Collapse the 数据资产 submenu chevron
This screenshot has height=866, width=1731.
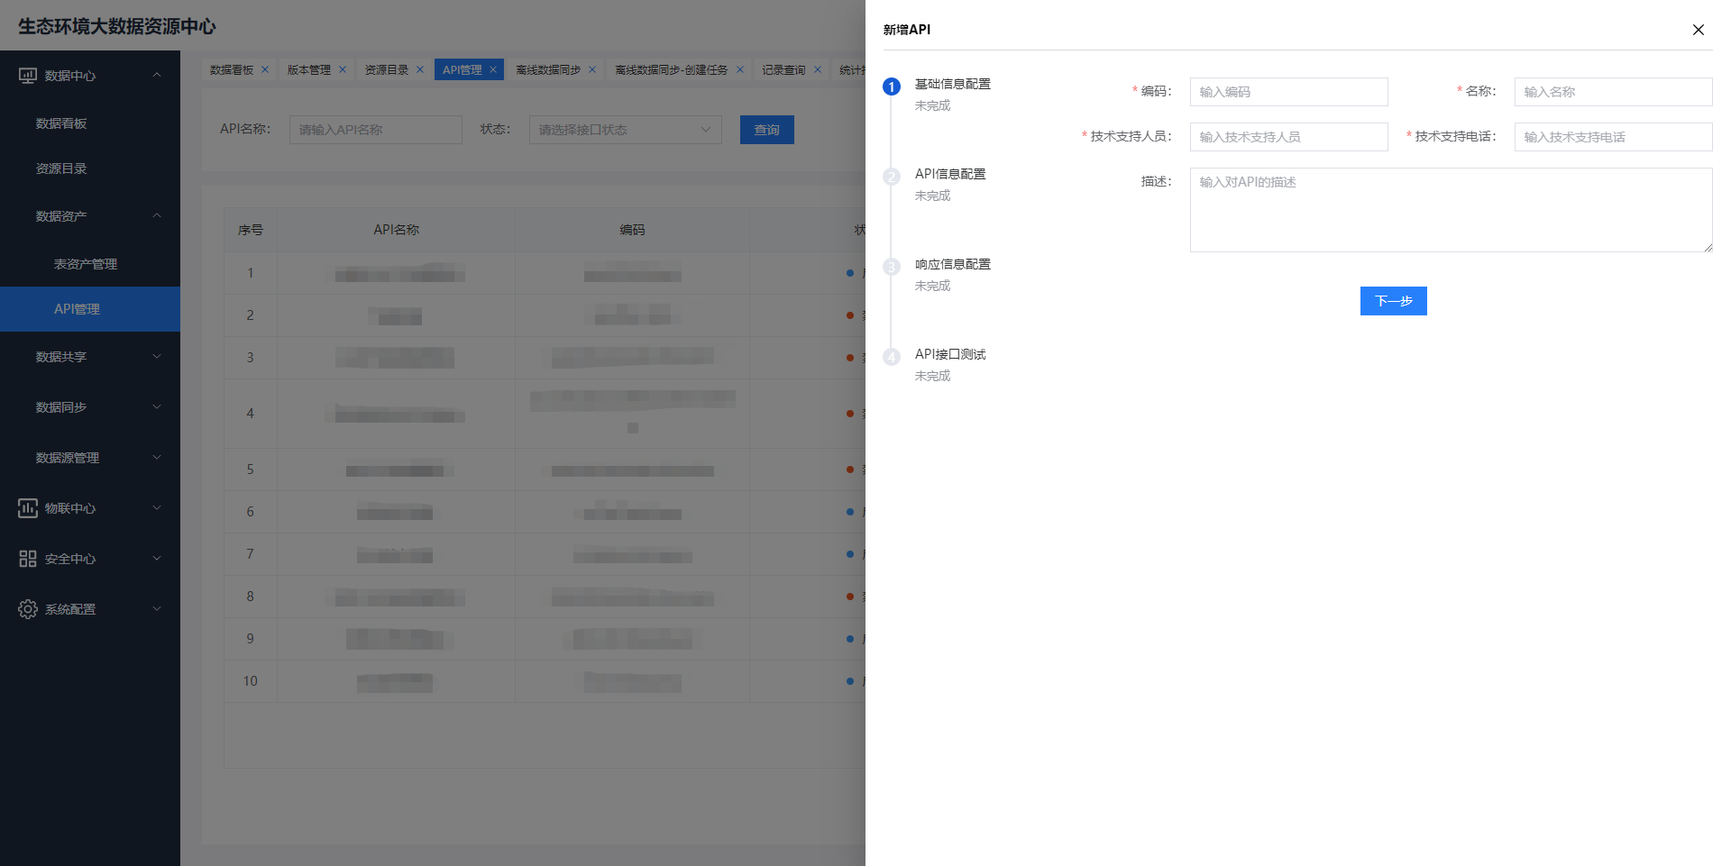coord(157,216)
